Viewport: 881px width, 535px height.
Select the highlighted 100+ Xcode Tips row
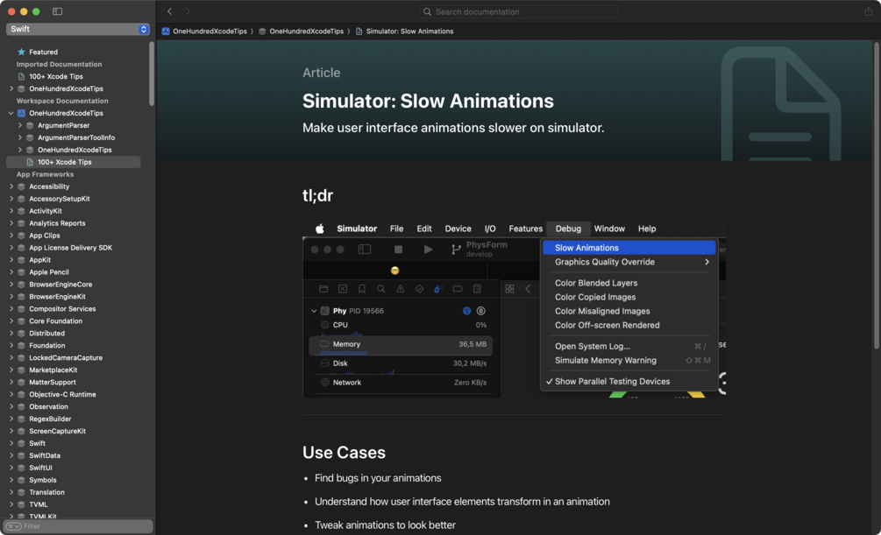point(73,162)
